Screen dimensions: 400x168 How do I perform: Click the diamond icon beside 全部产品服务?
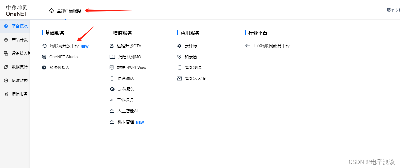(51, 11)
